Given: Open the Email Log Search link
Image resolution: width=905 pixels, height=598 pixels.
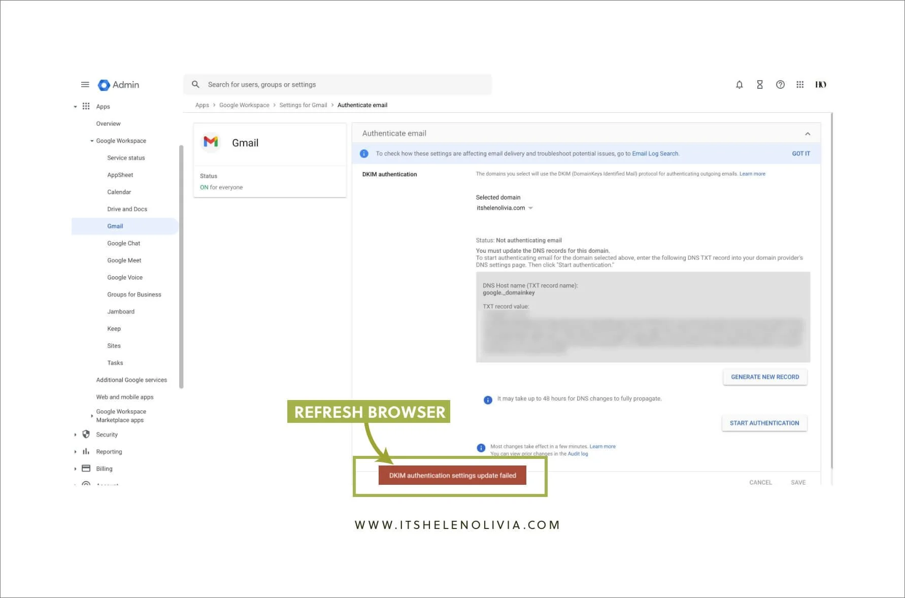Looking at the screenshot, I should (655, 153).
